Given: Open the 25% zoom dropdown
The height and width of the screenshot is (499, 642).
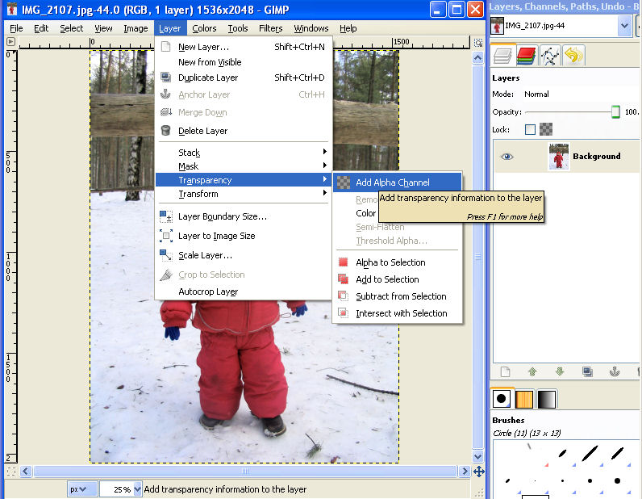Looking at the screenshot, I should tap(137, 489).
